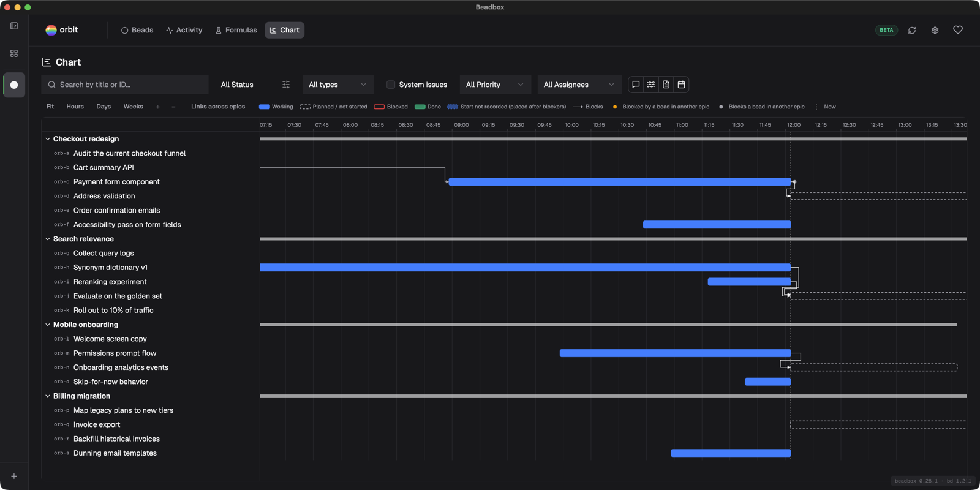Open status filter sliders icon
The image size is (980, 490).
click(x=286, y=85)
